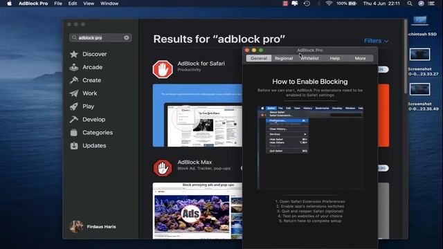The height and width of the screenshot is (249, 443).
Task: Open the Edit menu
Action: coord(72,3)
